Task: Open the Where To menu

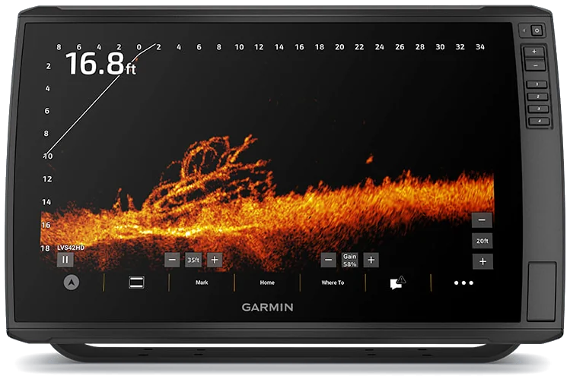Action: 333,283
